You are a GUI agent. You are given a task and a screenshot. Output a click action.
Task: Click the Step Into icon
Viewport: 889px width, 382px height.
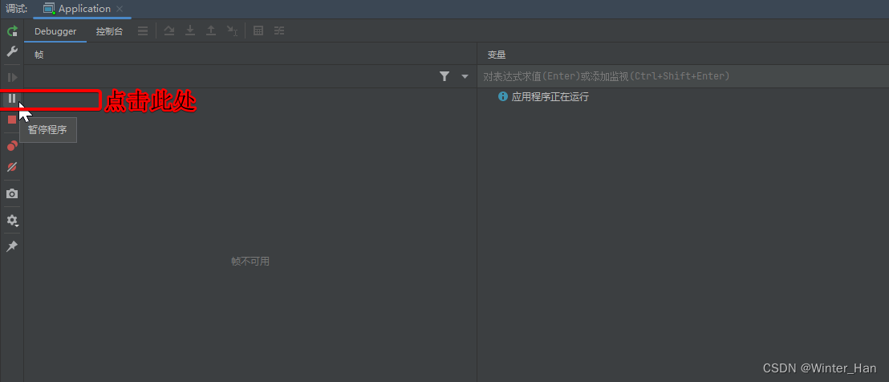click(190, 30)
